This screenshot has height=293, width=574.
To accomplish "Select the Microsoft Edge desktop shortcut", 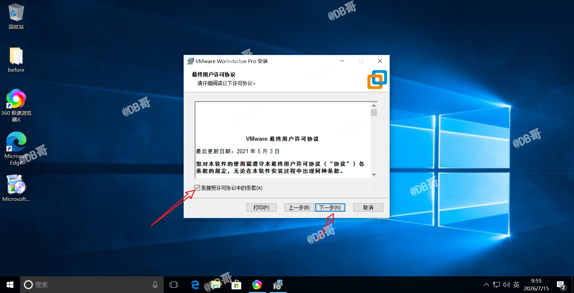I will pyautogui.click(x=16, y=149).
